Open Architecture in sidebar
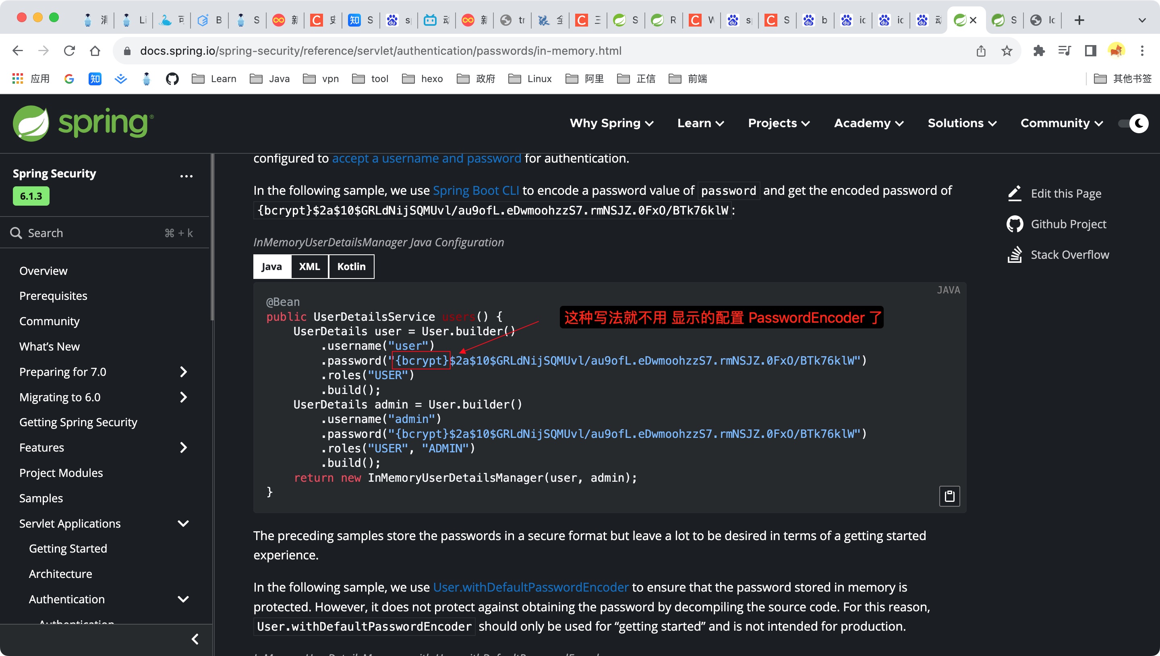This screenshot has height=656, width=1160. tap(60, 573)
